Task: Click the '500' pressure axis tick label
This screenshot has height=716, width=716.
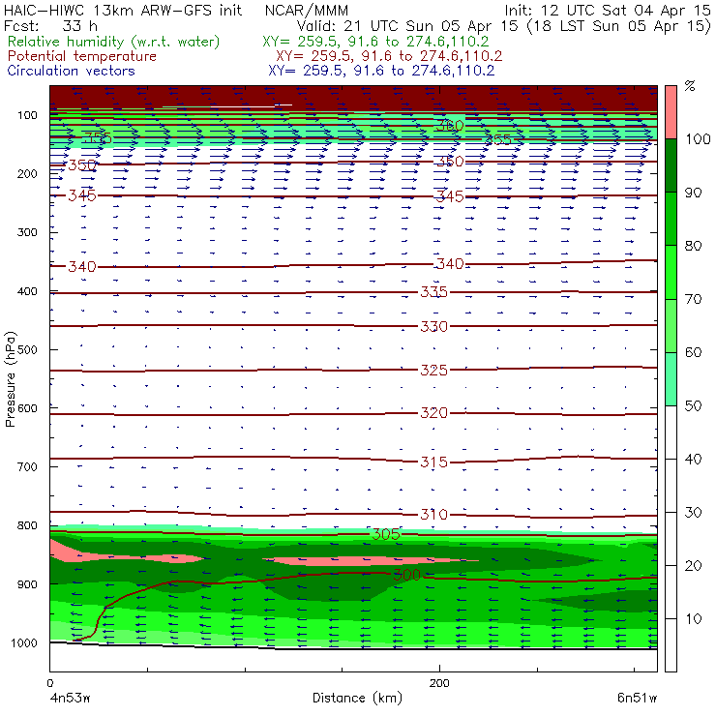Action: click(x=27, y=350)
